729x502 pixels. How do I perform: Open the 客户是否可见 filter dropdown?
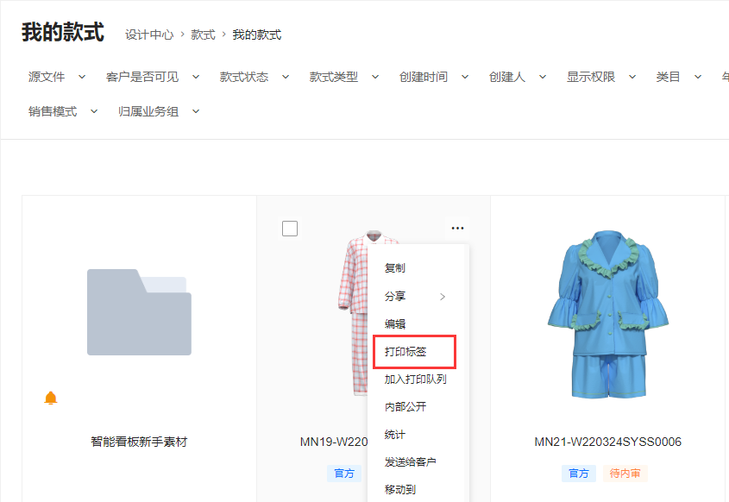click(153, 77)
